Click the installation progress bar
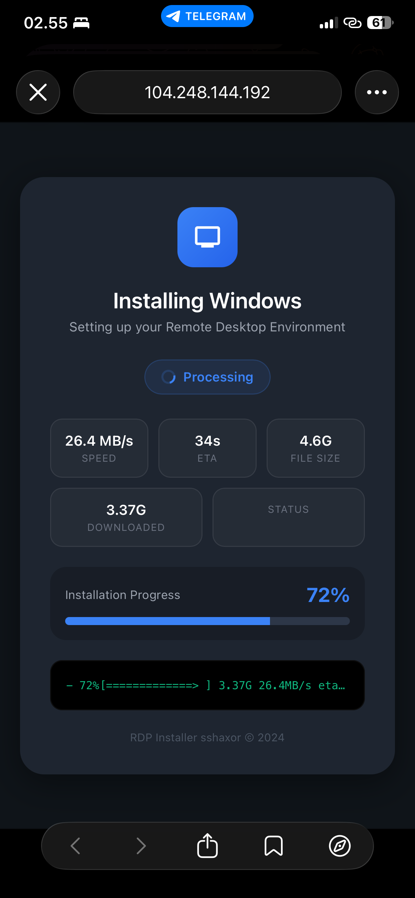The image size is (415, 898). 207,621
